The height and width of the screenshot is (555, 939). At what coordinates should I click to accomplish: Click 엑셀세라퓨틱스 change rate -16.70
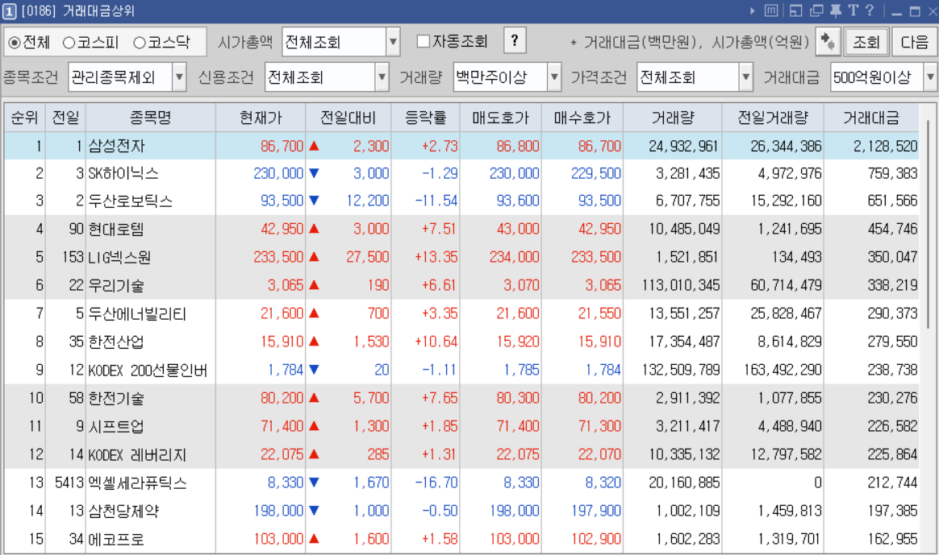pyautogui.click(x=436, y=482)
